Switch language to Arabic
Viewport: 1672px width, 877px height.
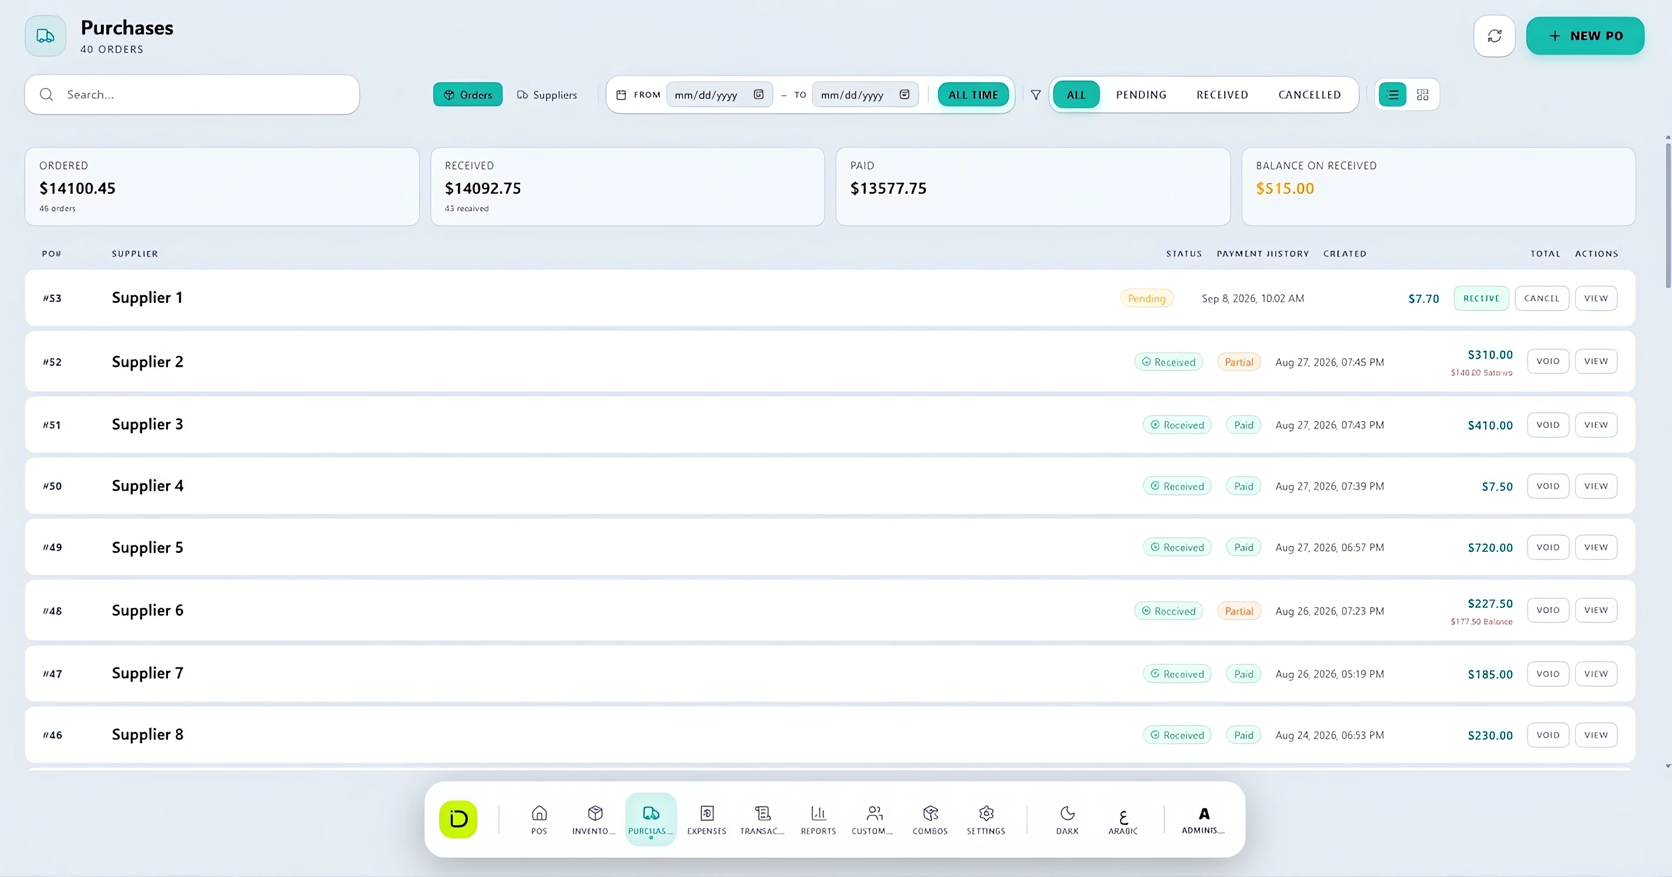1123,819
